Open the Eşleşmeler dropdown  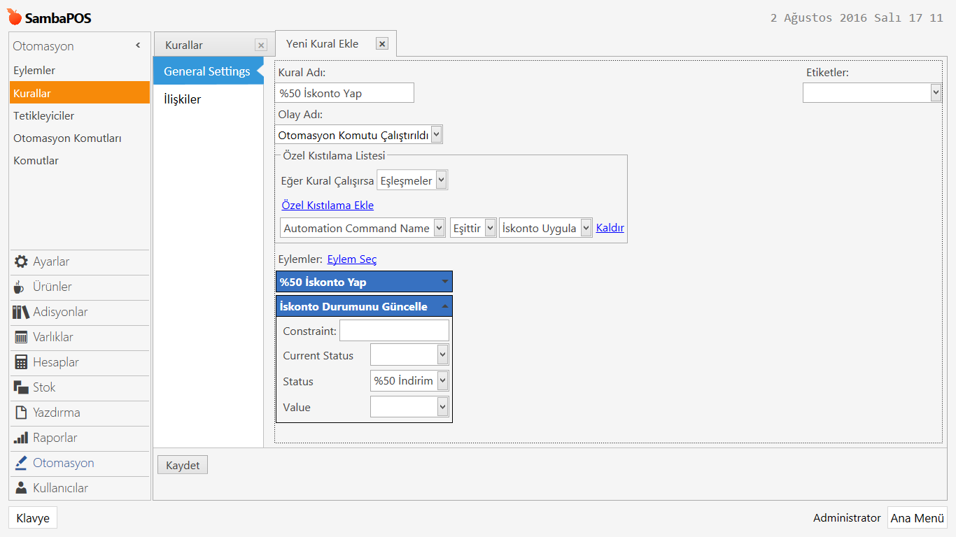pyautogui.click(x=441, y=180)
